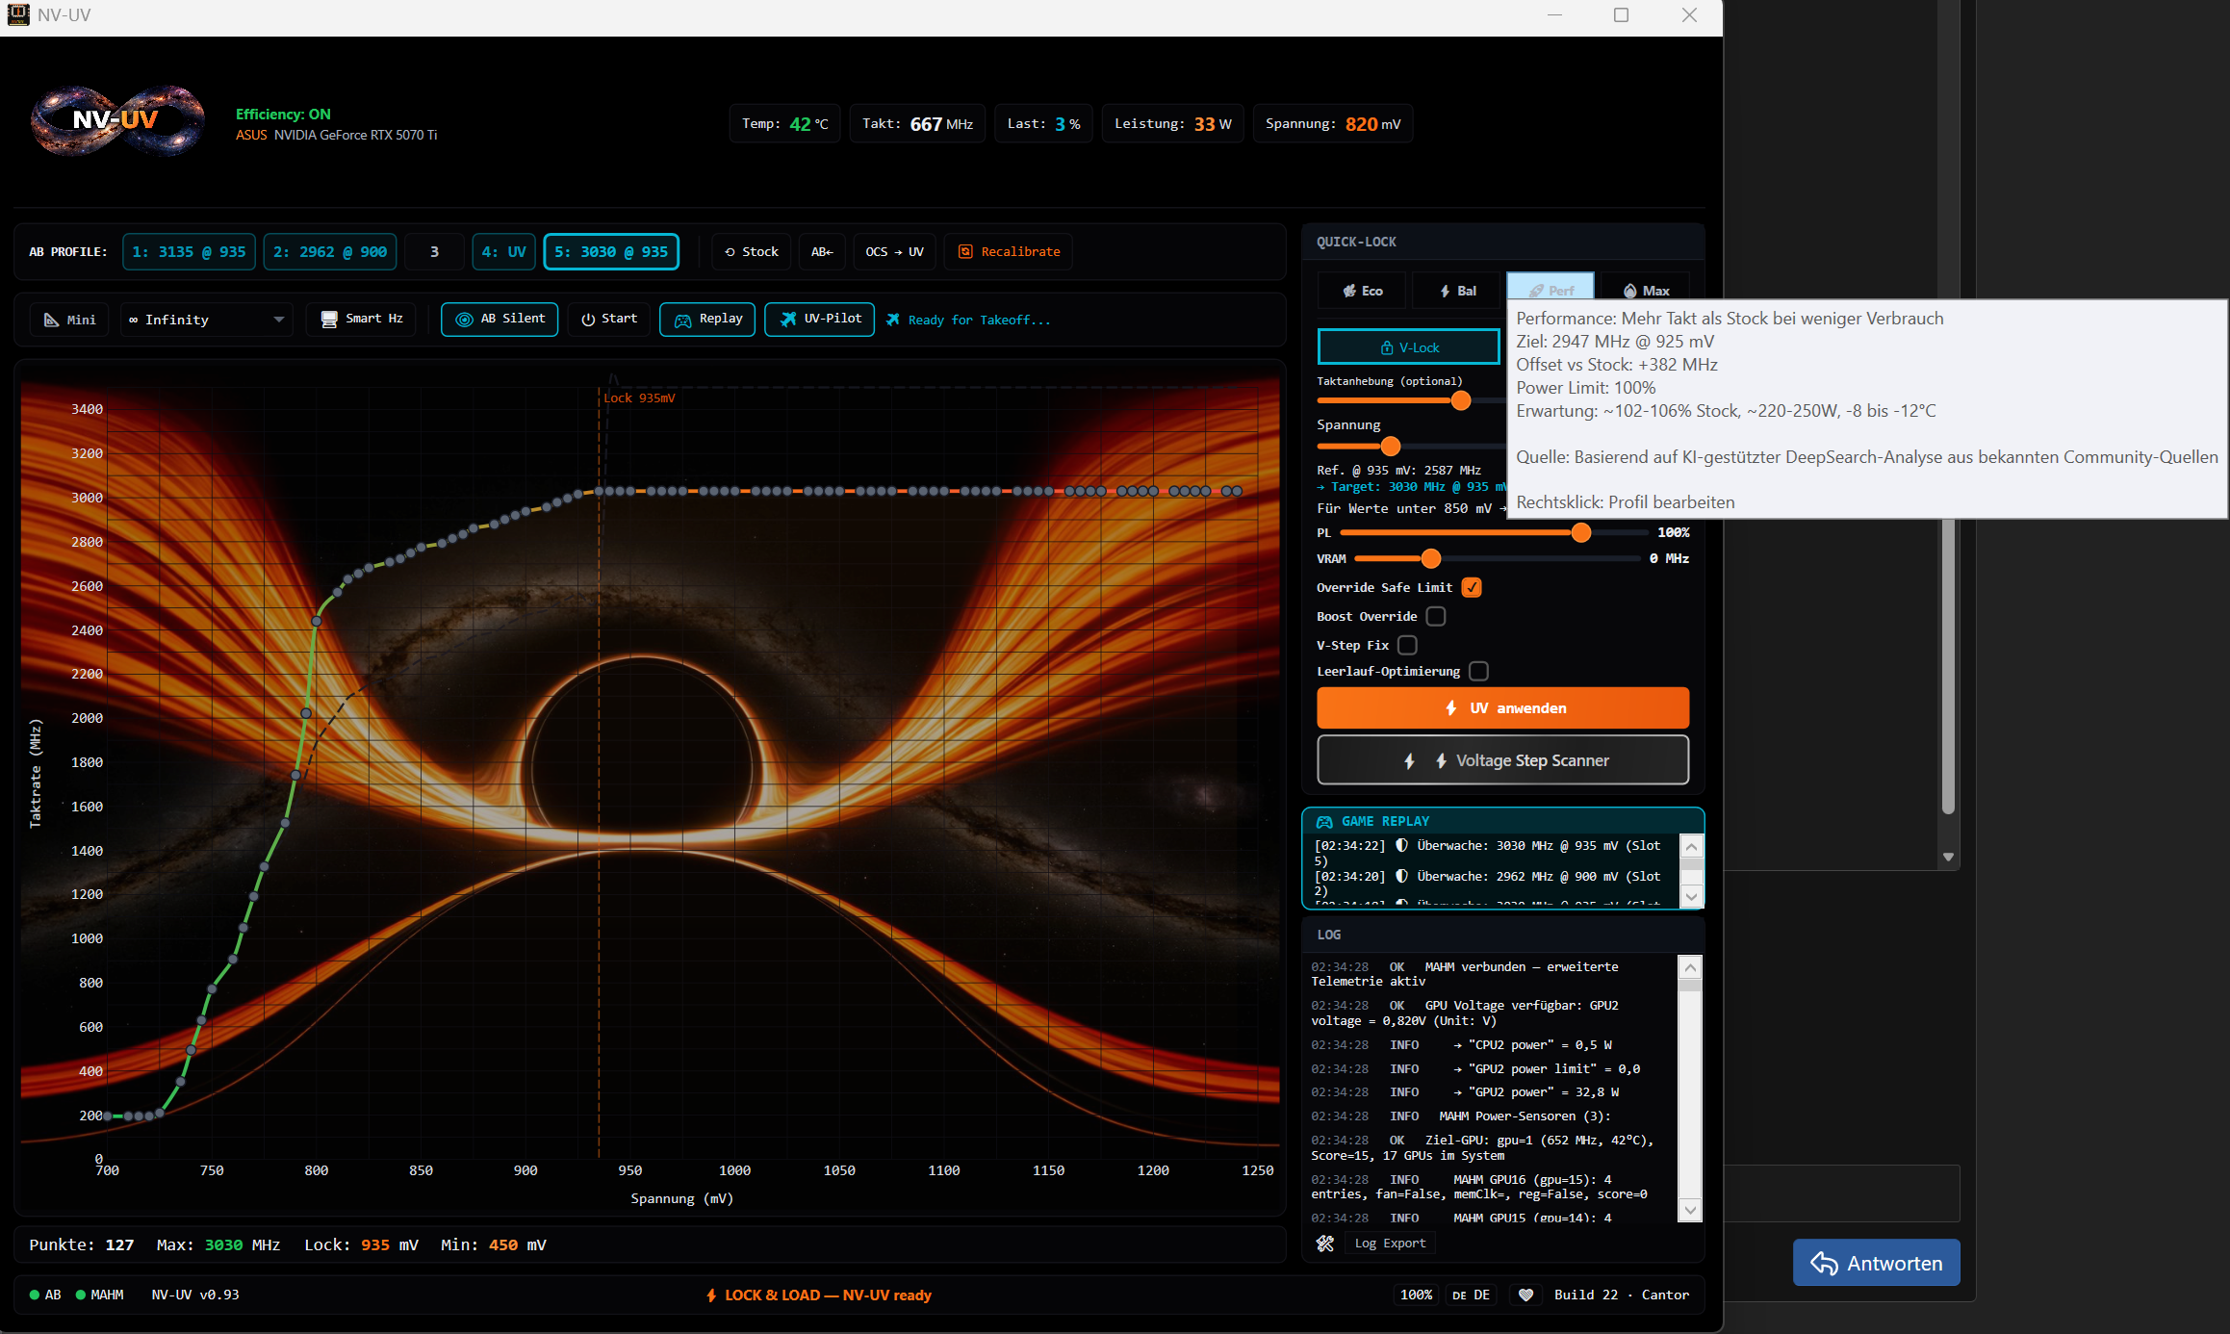
Task: Click the heart icon in the status bar
Action: click(1525, 1295)
